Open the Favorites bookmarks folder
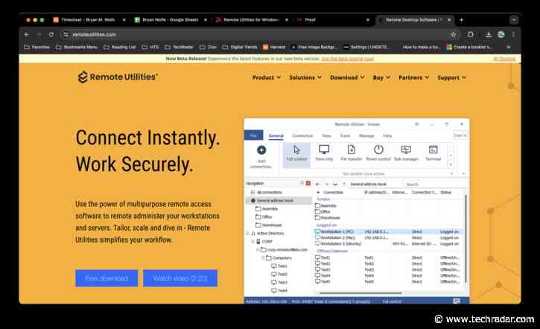The image size is (540, 329). click(36, 47)
